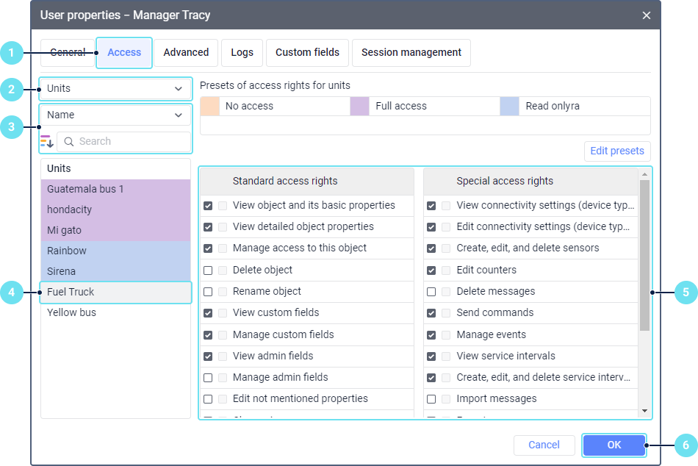Select Yellow bus in the units list
This screenshot has height=466, width=698.
point(71,312)
